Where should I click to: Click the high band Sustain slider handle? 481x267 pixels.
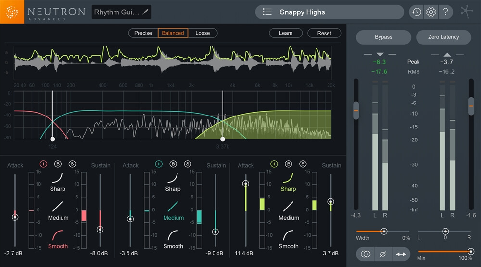coord(331,201)
